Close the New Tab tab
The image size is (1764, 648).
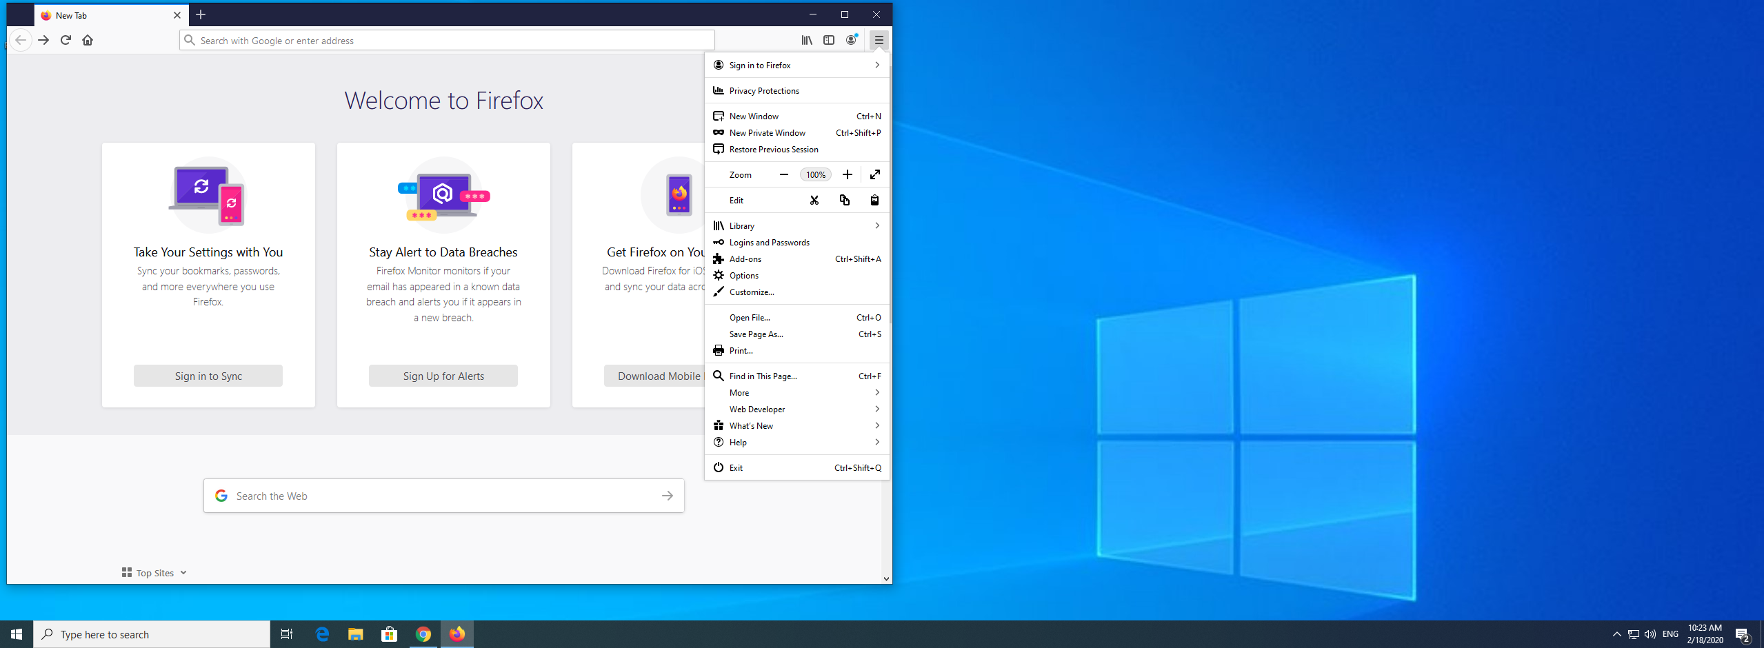(177, 15)
